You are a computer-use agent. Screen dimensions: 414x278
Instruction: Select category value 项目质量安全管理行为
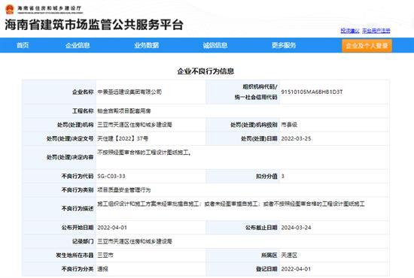tap(124, 190)
